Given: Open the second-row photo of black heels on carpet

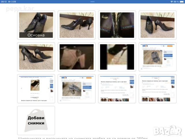Looking at the screenshot, I should coord(36,57).
